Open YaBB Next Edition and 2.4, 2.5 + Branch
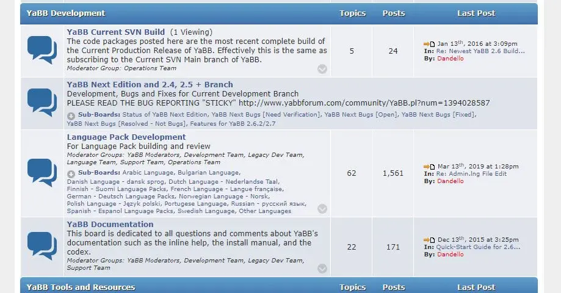The width and height of the screenshot is (561, 293). pyautogui.click(x=150, y=84)
